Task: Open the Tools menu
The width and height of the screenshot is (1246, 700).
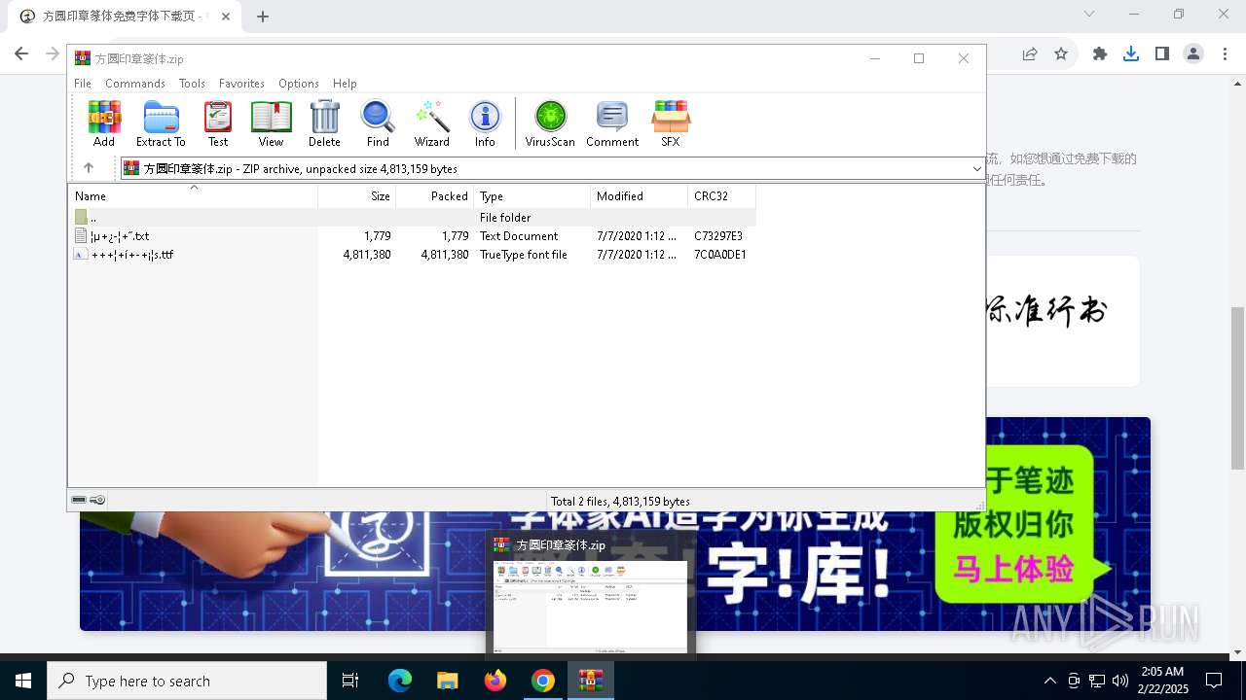Action: click(192, 84)
